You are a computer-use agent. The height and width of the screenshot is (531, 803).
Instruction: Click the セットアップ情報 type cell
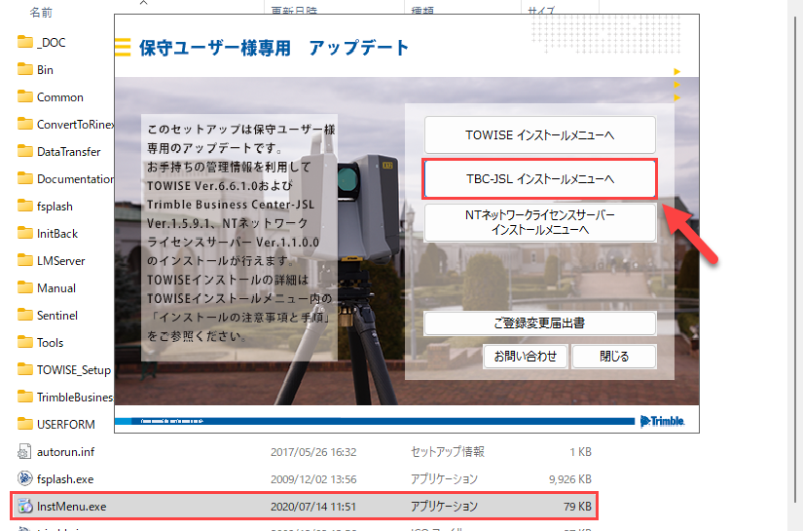[x=448, y=451]
